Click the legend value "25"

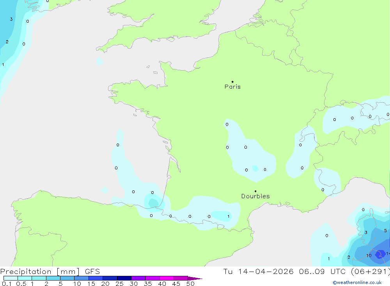[120, 284]
